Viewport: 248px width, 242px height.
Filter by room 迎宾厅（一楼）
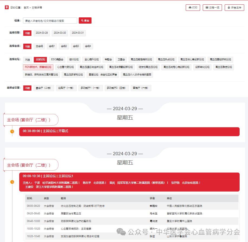tap(66, 88)
